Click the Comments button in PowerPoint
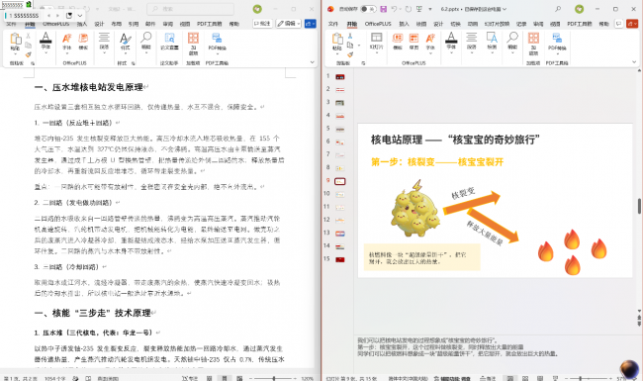Image resolution: width=643 pixels, height=381 pixels. tap(618, 24)
